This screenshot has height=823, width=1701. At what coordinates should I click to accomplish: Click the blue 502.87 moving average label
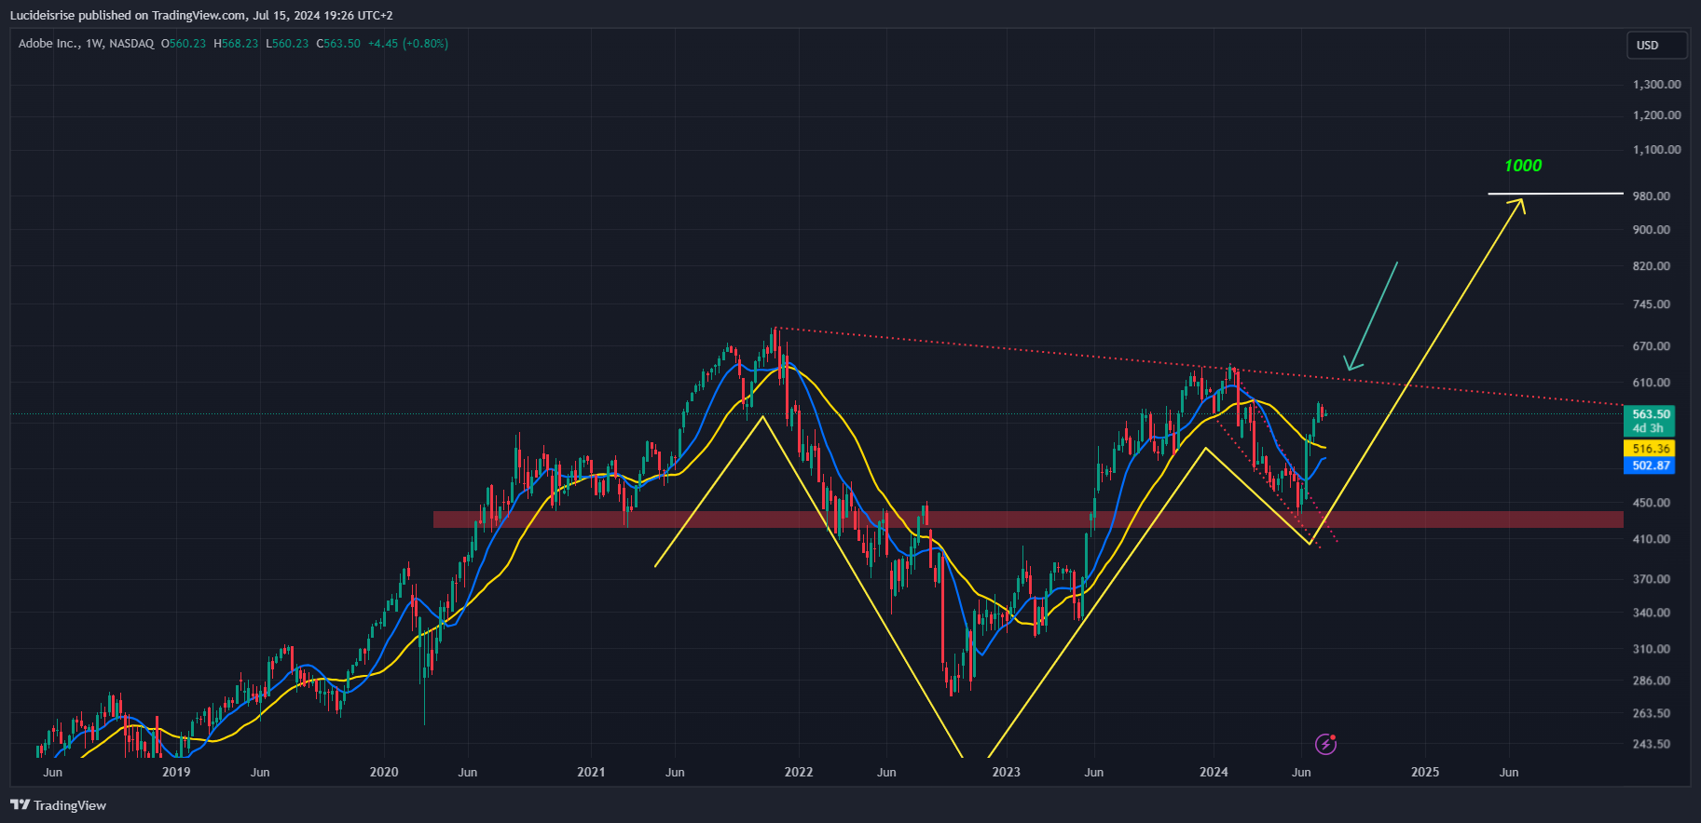(x=1651, y=465)
